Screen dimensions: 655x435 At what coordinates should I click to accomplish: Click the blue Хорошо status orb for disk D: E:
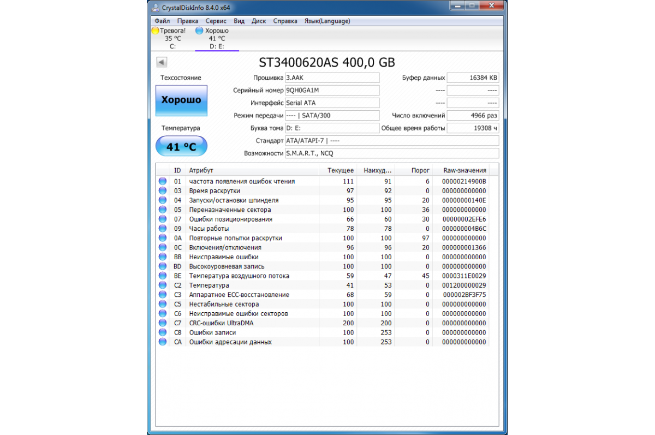[x=199, y=31]
